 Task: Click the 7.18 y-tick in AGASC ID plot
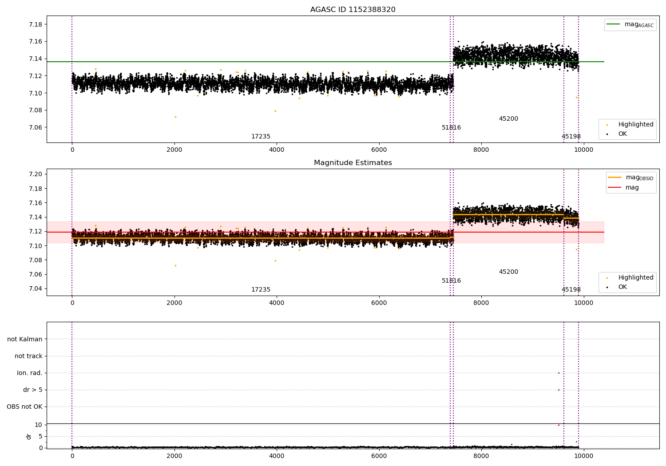point(36,24)
